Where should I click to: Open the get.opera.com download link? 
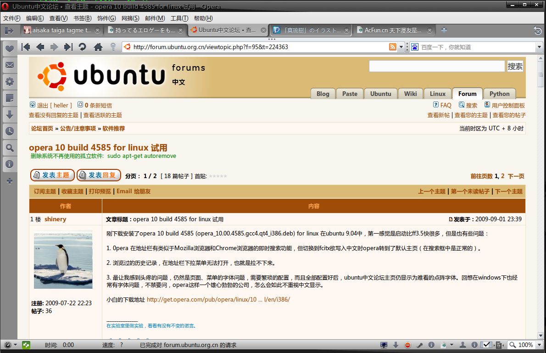pos(218,299)
